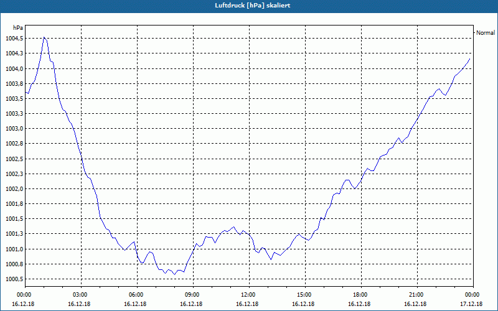Click the 1001,3 pressure axis label
The width and height of the screenshot is (498, 311).
click(14, 234)
